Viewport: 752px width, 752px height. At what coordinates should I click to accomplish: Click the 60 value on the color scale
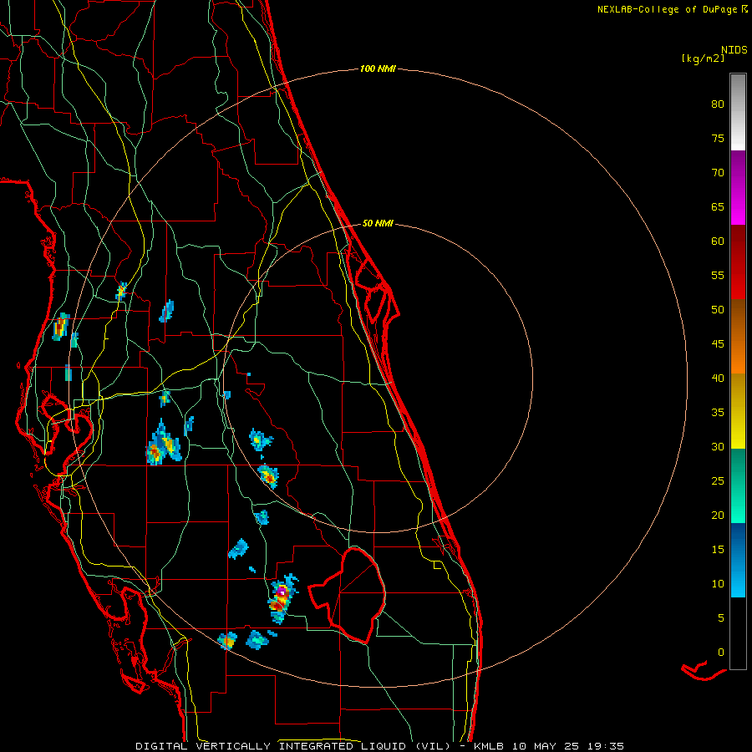click(x=718, y=241)
